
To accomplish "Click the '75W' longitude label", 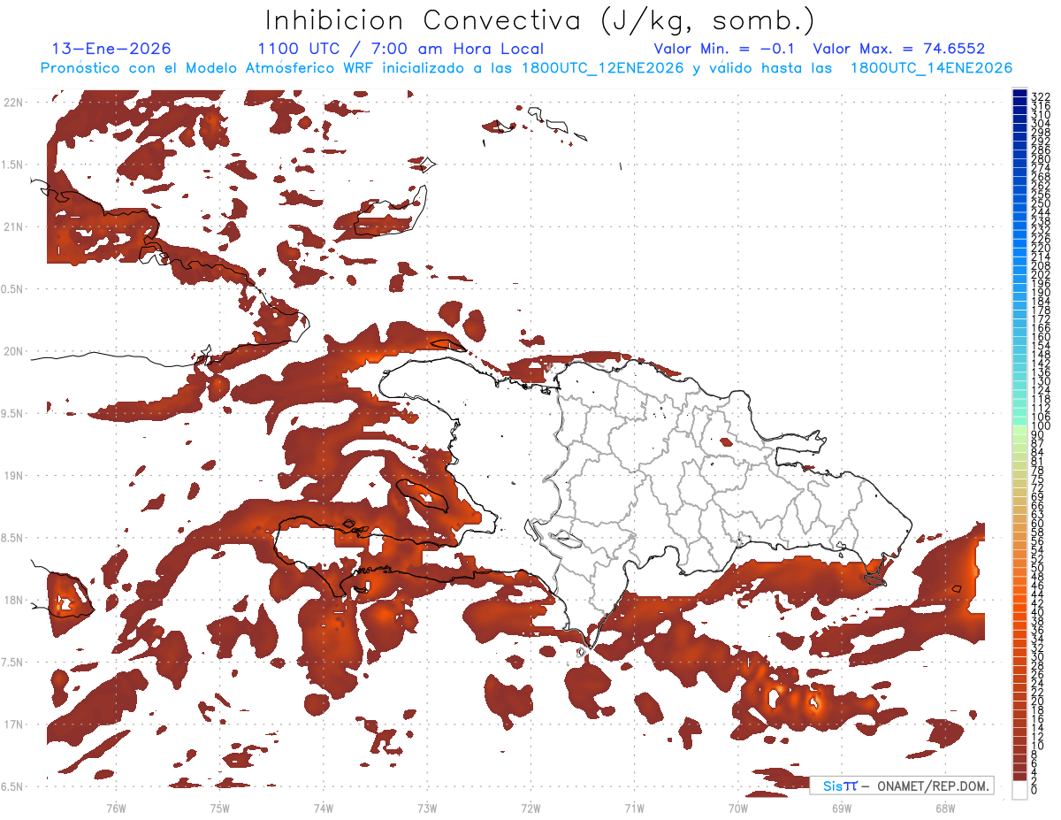I will (219, 809).
